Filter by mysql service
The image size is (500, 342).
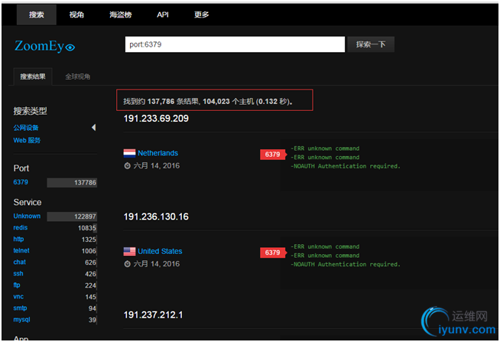(x=21, y=319)
